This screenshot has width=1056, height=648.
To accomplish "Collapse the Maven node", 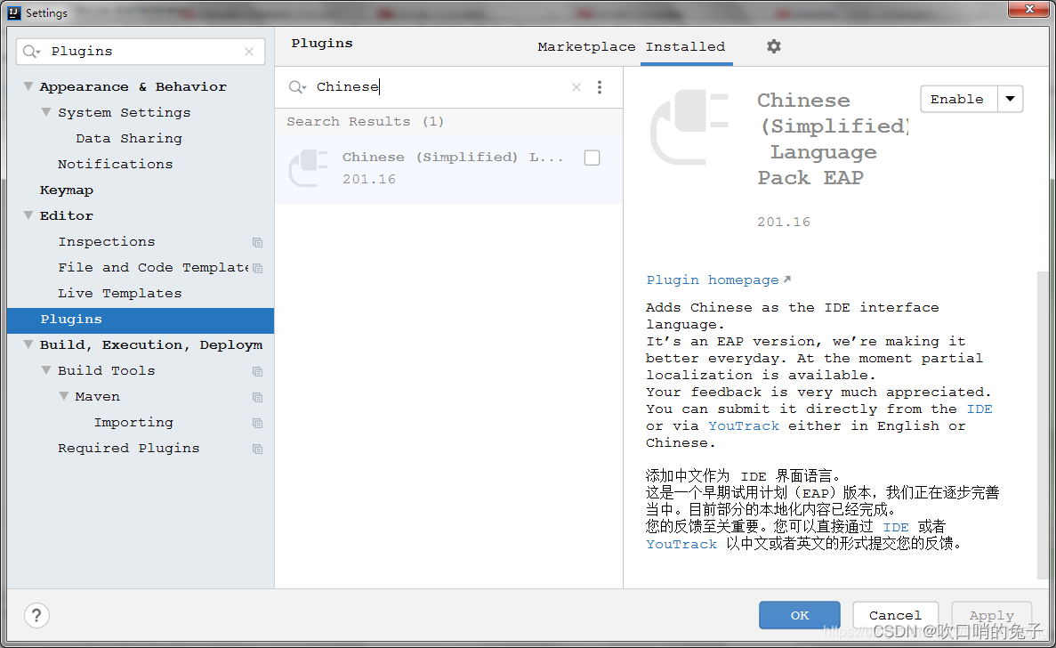I will [x=63, y=396].
